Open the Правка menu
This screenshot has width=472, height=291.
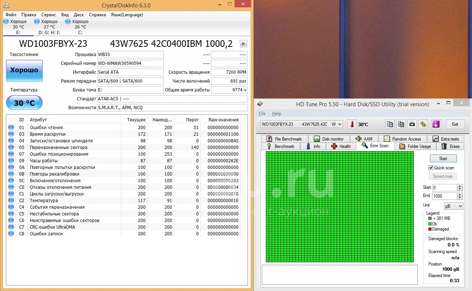click(29, 15)
